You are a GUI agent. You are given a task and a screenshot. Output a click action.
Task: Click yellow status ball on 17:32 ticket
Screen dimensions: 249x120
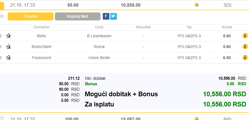[197, 118]
